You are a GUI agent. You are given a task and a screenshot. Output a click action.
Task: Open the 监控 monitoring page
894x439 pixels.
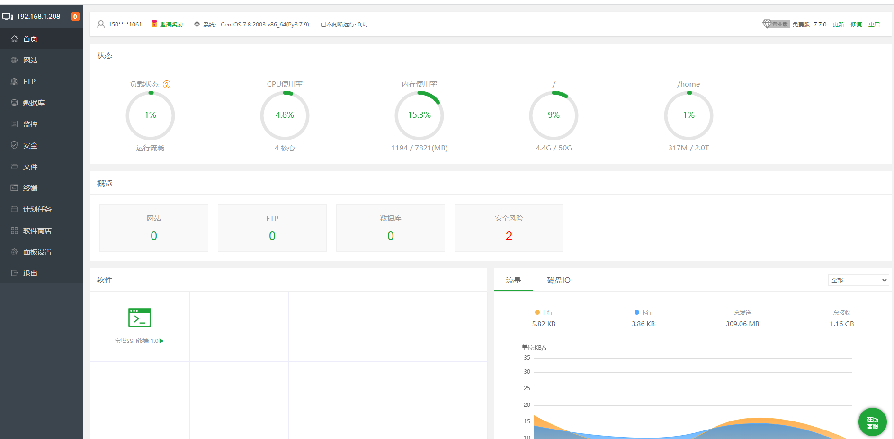click(x=41, y=124)
